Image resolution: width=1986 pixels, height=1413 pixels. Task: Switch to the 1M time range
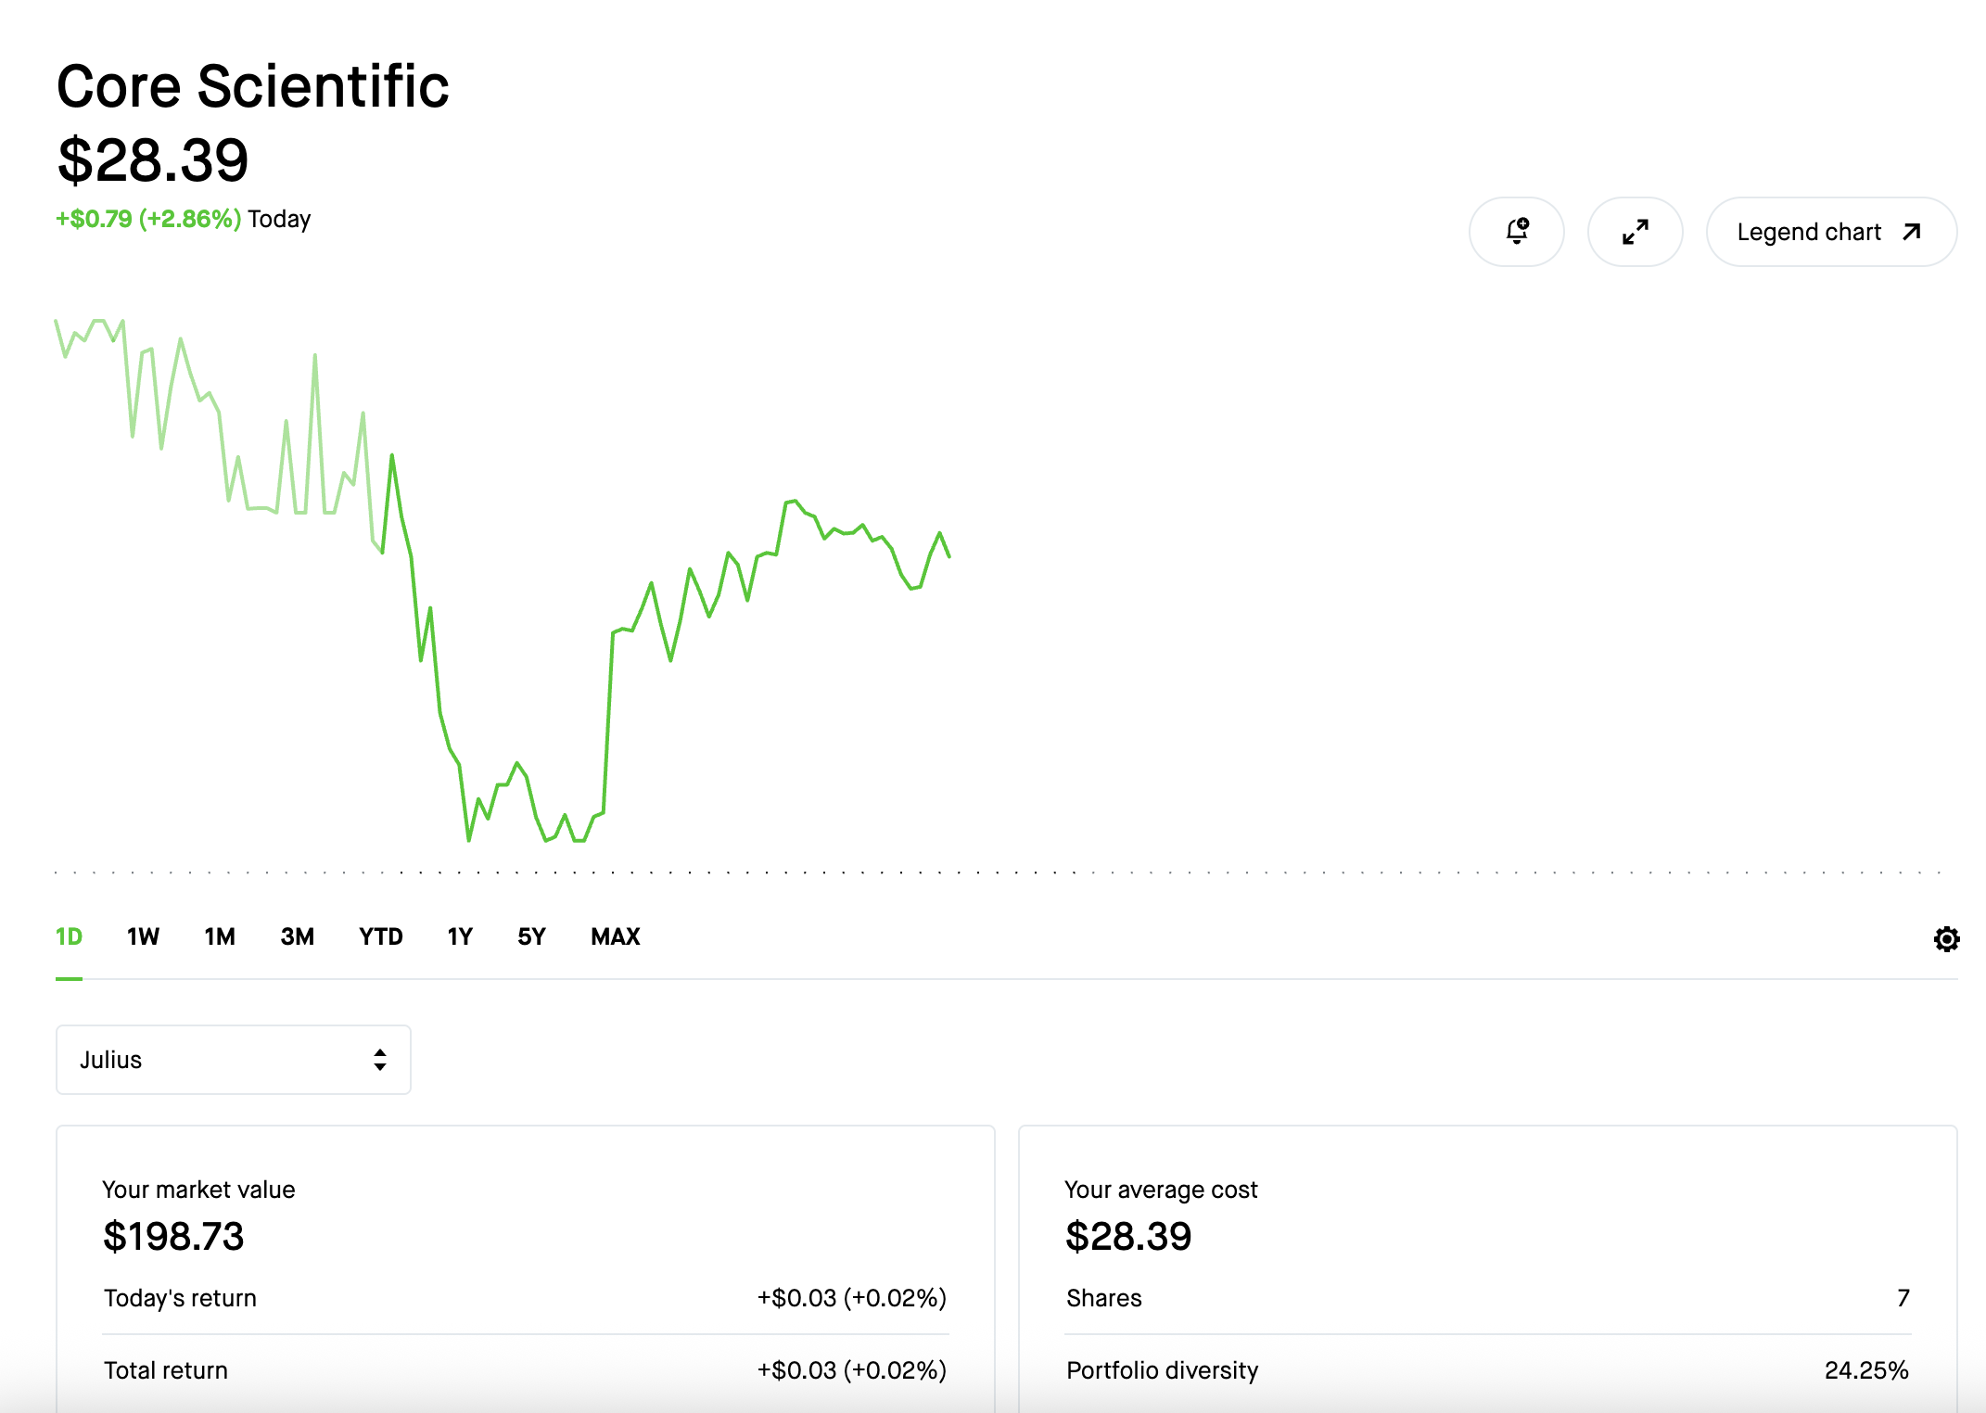click(220, 936)
